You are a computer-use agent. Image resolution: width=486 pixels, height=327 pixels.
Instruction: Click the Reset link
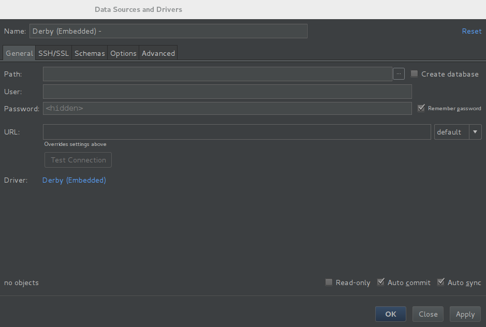[472, 31]
